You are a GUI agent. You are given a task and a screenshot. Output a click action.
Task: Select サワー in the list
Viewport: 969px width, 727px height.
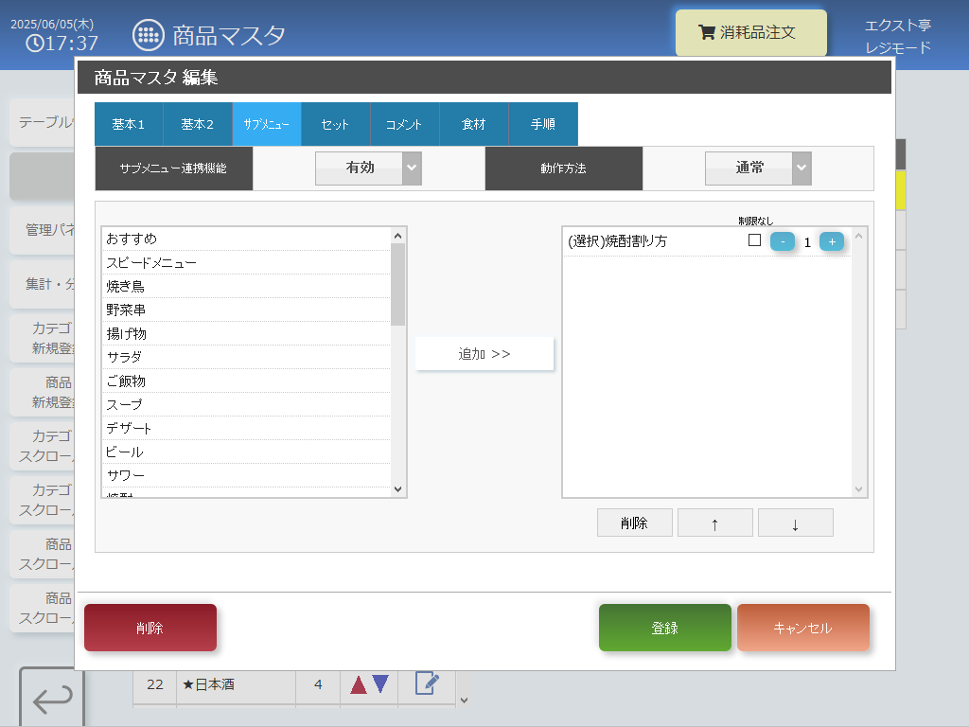pyautogui.click(x=247, y=475)
